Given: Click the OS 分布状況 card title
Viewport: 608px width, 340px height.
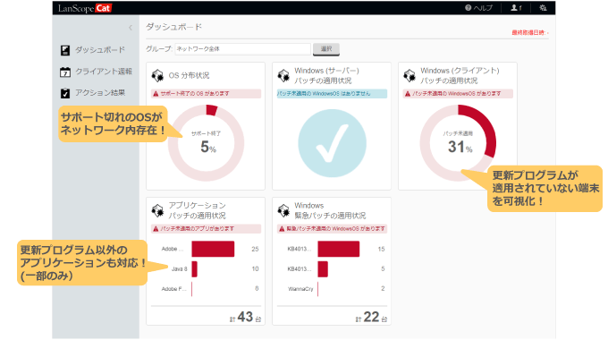Looking at the screenshot, I should [189, 76].
